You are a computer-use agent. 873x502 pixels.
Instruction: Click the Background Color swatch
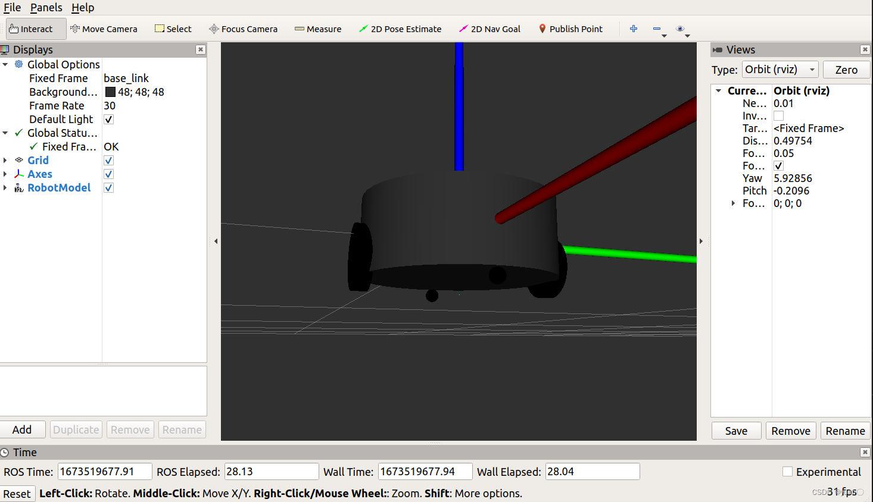coord(110,92)
